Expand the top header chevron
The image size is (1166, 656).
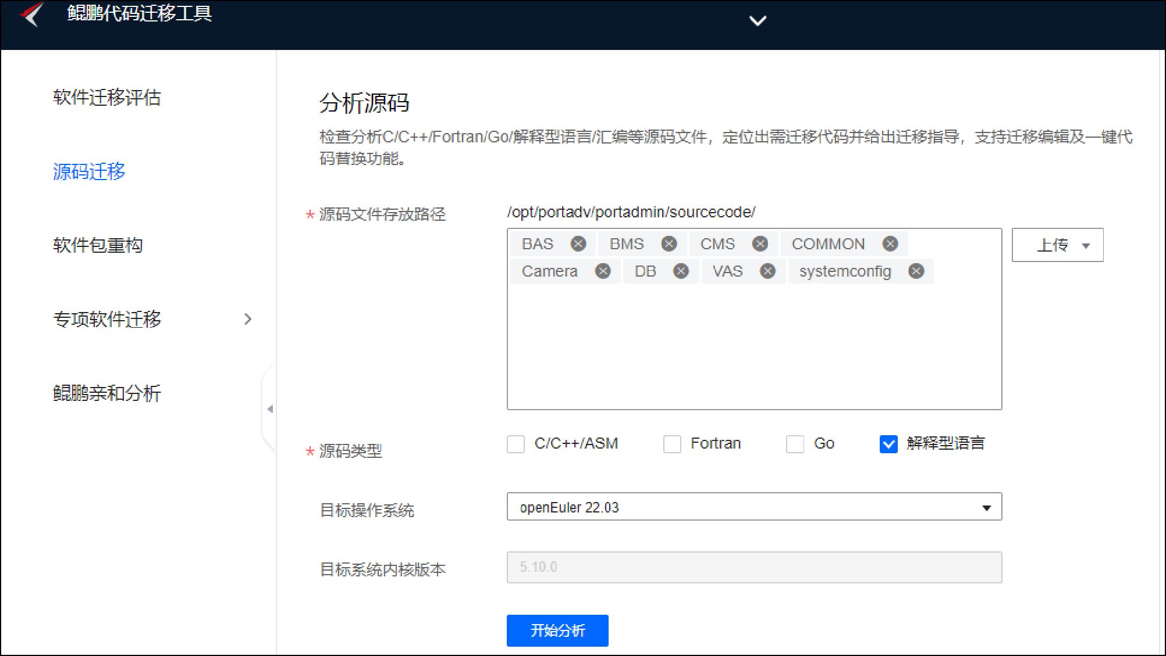757,21
